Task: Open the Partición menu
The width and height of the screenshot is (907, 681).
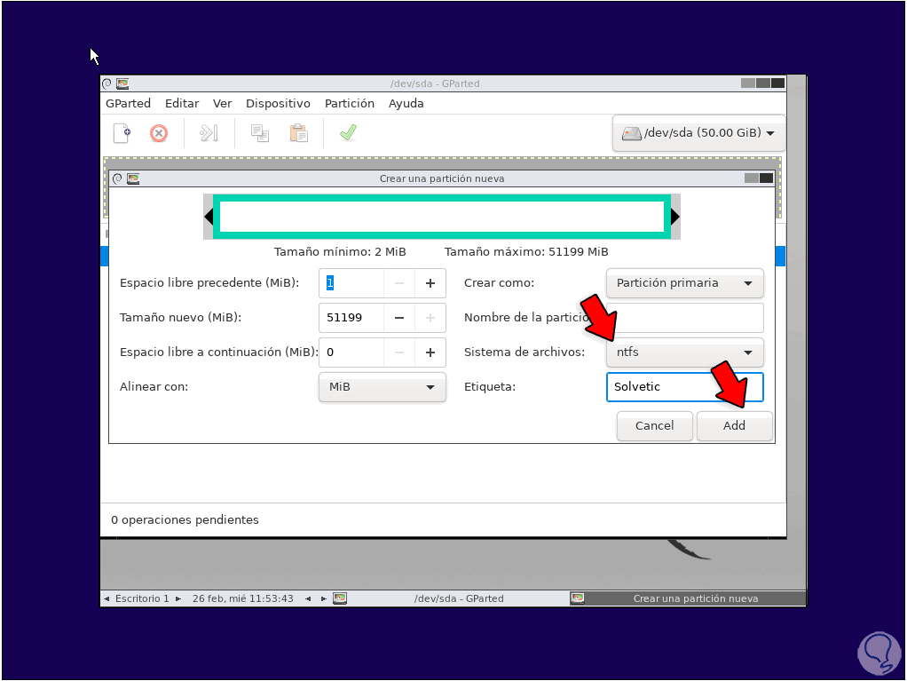Action: (x=350, y=104)
